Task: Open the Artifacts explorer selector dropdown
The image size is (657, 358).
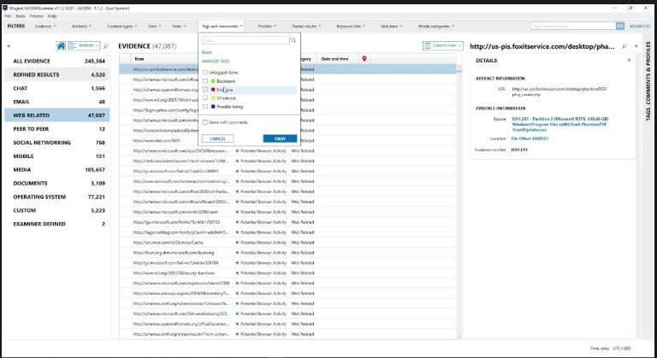Action: point(84,45)
